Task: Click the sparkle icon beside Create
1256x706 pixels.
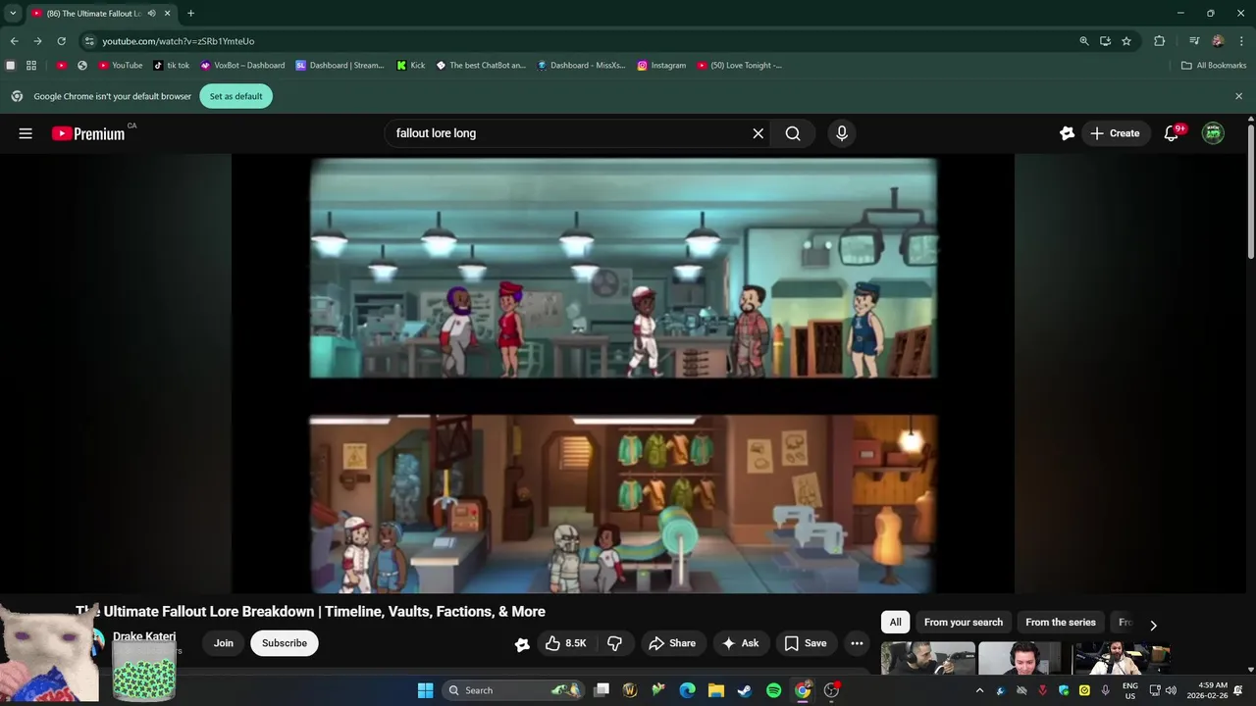Action: (x=1067, y=133)
